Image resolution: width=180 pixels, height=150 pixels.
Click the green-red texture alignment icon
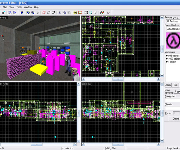coord(102,12)
